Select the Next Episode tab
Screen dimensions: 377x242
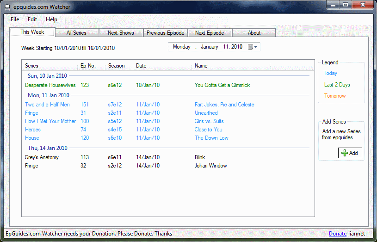pyautogui.click(x=210, y=33)
